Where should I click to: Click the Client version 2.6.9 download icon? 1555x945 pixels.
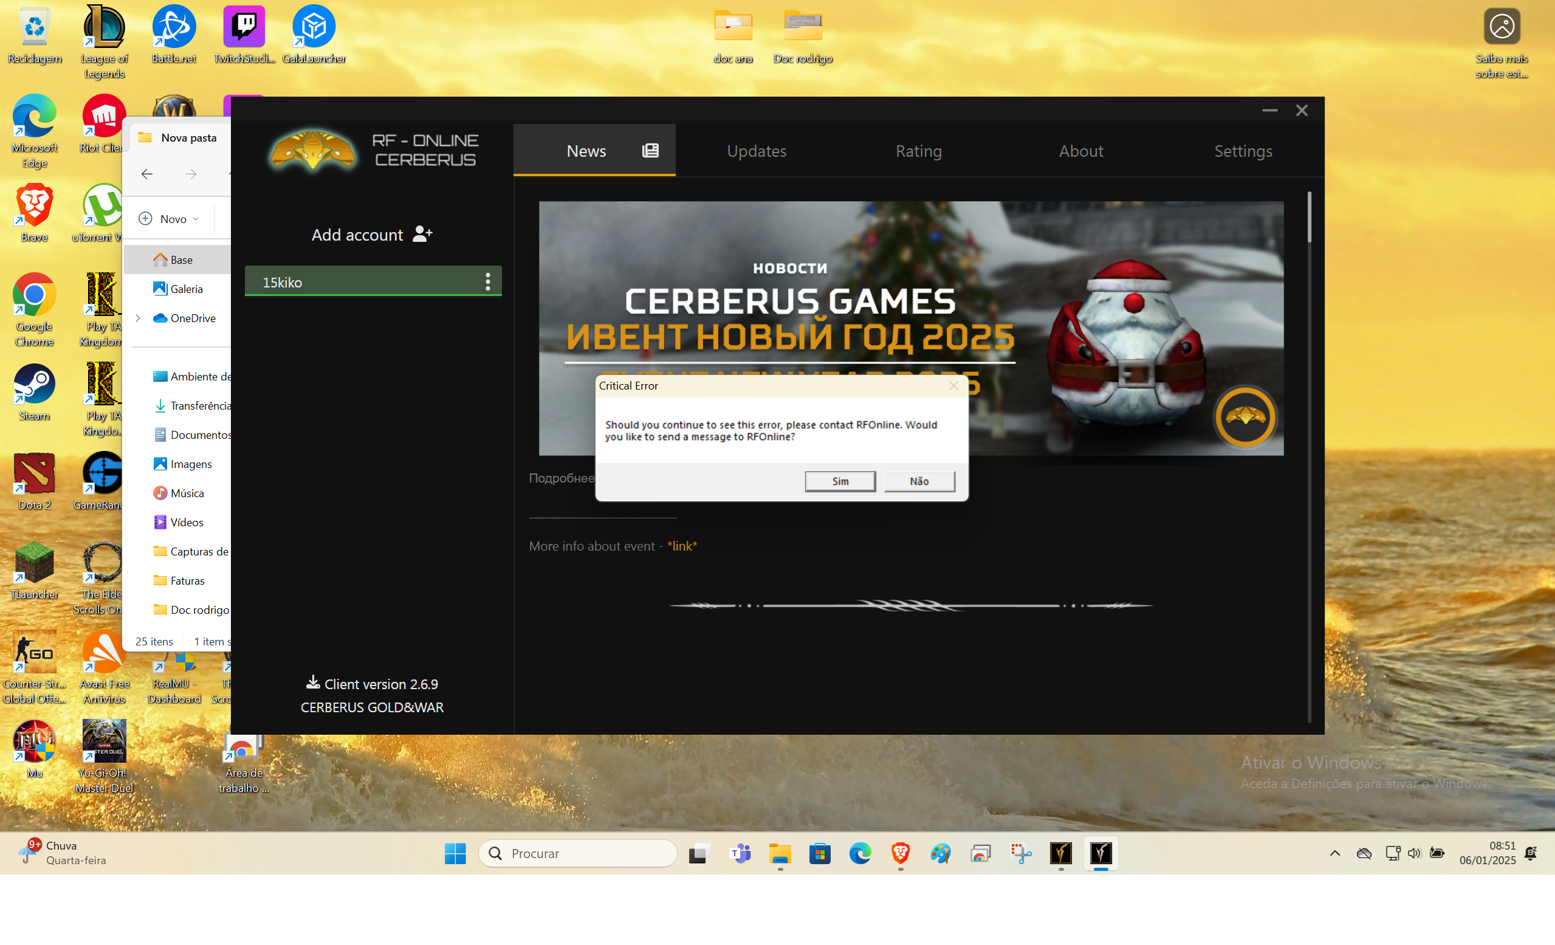click(x=312, y=682)
